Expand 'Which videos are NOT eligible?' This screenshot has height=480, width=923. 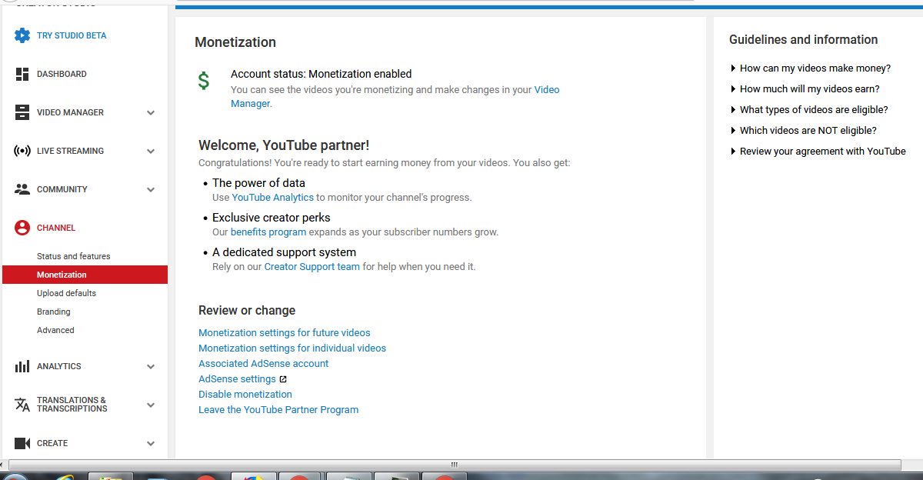[803, 131]
